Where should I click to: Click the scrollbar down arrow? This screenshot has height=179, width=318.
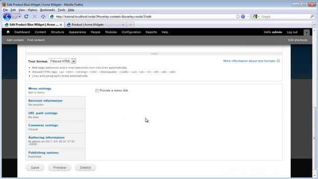pyautogui.click(x=315, y=176)
